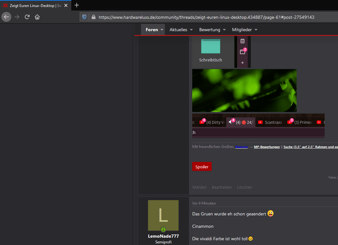Click the plus icon in side panel

[243, 63]
